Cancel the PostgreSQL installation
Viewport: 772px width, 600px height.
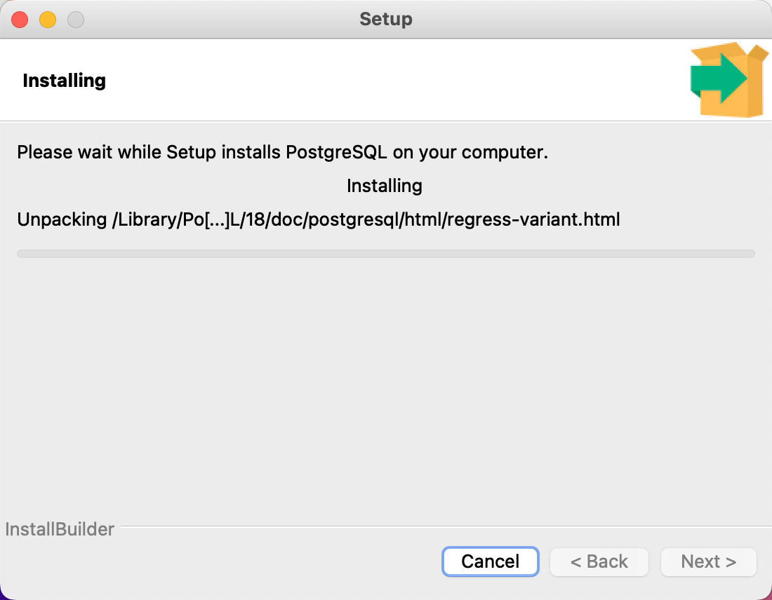coord(491,561)
